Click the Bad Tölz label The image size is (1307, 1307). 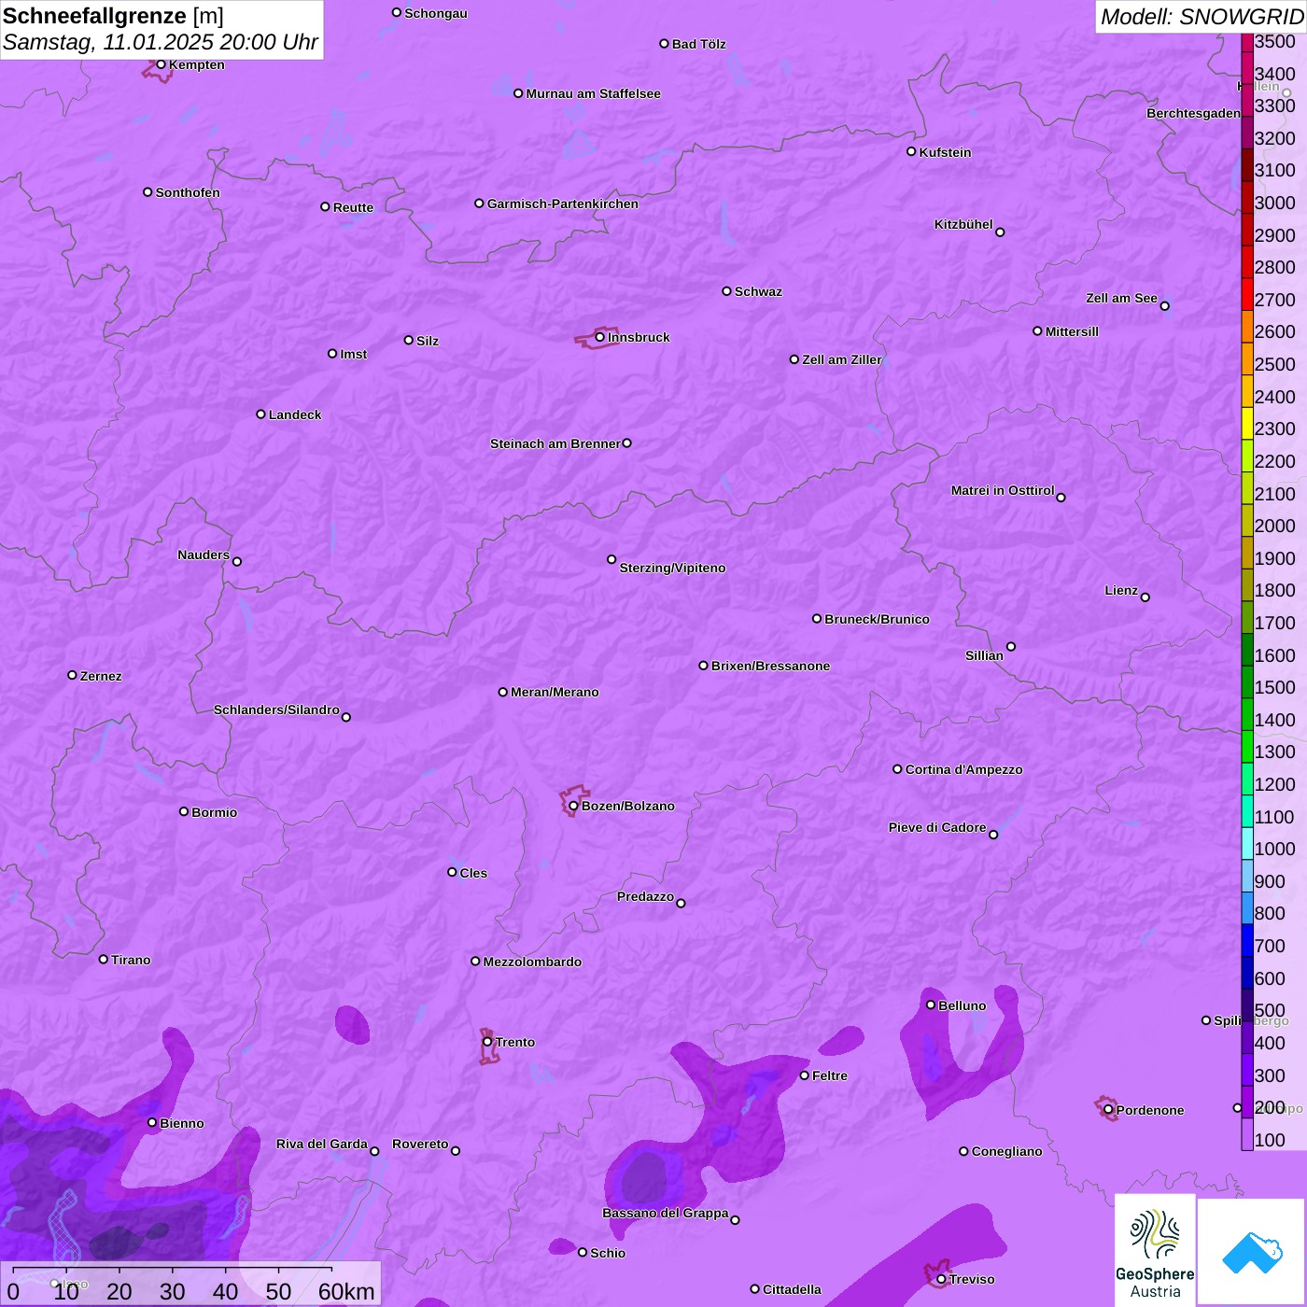(x=698, y=44)
